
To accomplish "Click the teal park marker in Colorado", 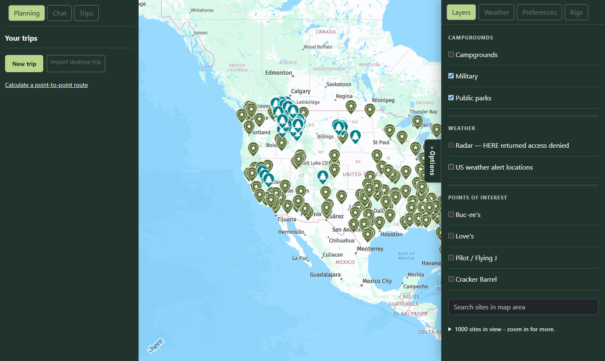I will (323, 177).
